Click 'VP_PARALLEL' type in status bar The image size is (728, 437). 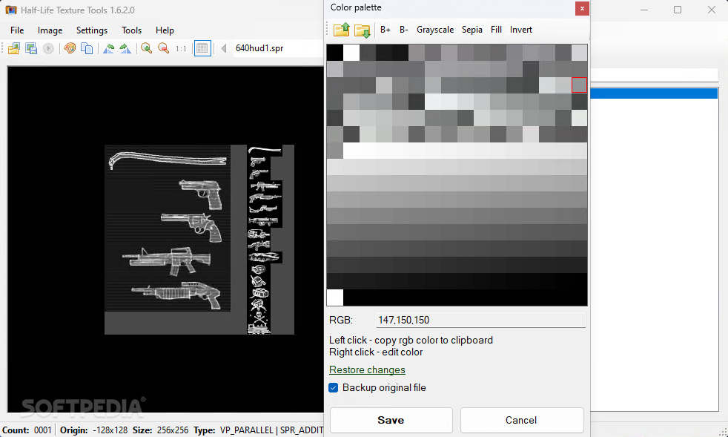point(247,430)
